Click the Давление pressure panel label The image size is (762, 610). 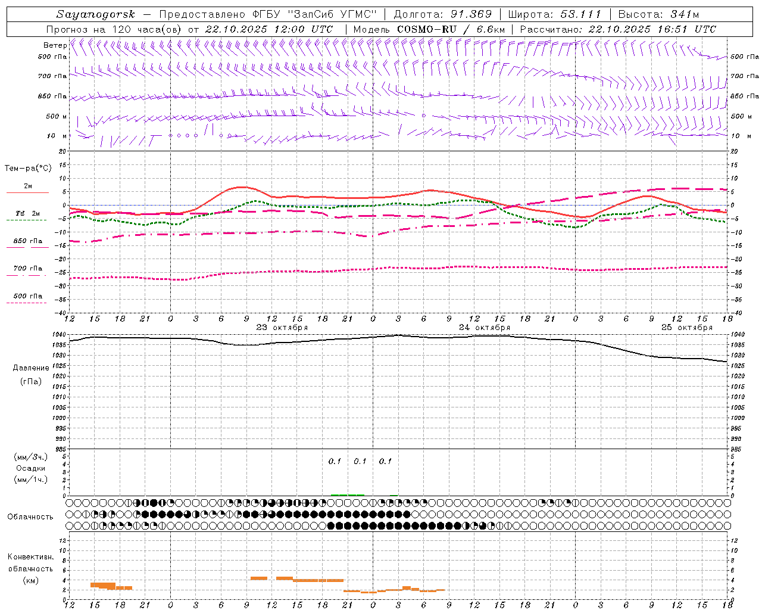31,368
